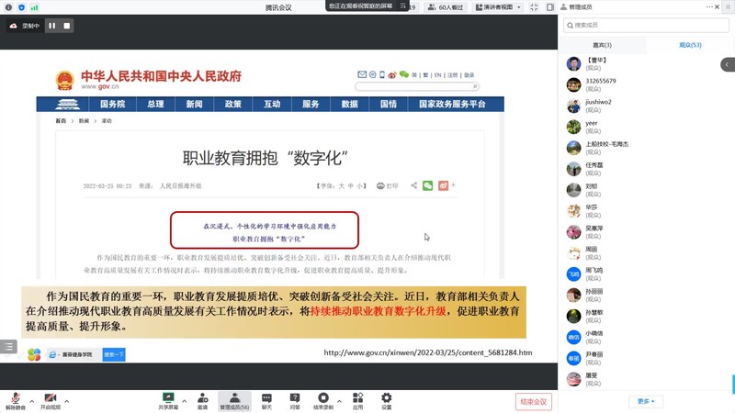Open the 问答 Q&A icon
This screenshot has height=413, width=735.
point(295,400)
